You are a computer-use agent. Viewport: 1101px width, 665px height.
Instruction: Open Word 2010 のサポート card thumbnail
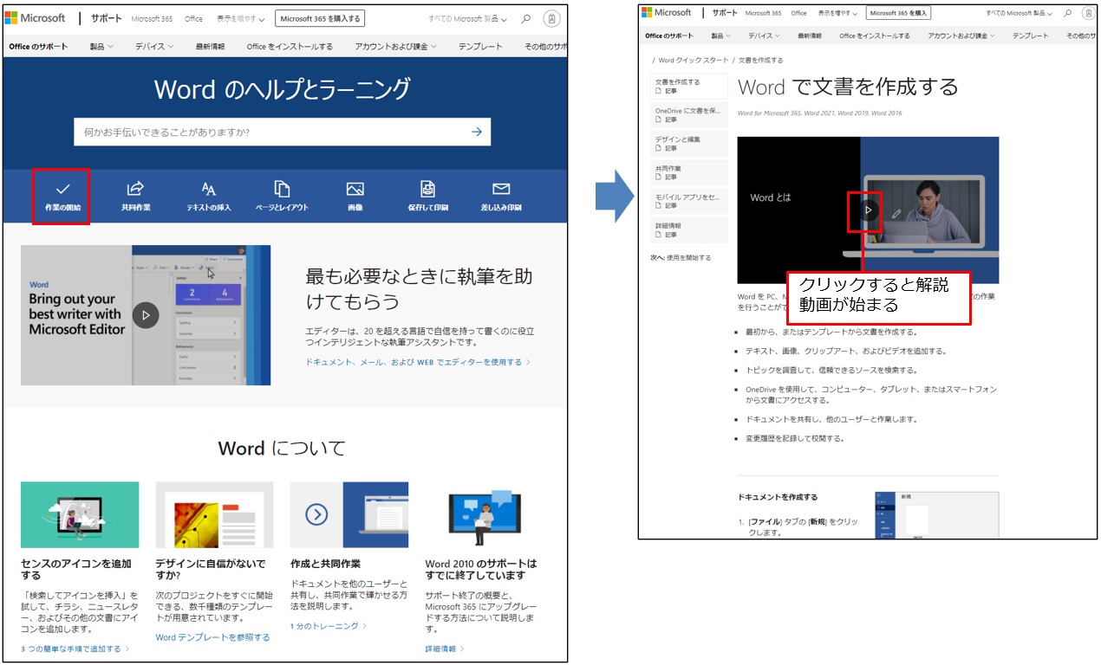(x=484, y=514)
